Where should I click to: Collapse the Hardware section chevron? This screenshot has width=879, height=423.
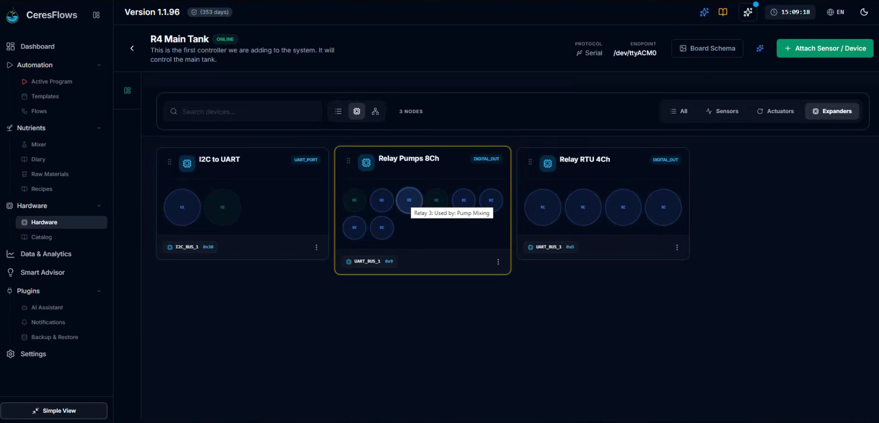tap(99, 206)
